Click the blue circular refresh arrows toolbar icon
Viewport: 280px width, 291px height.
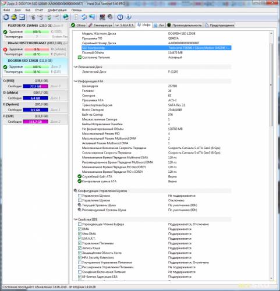pyautogui.click(x=6, y=17)
